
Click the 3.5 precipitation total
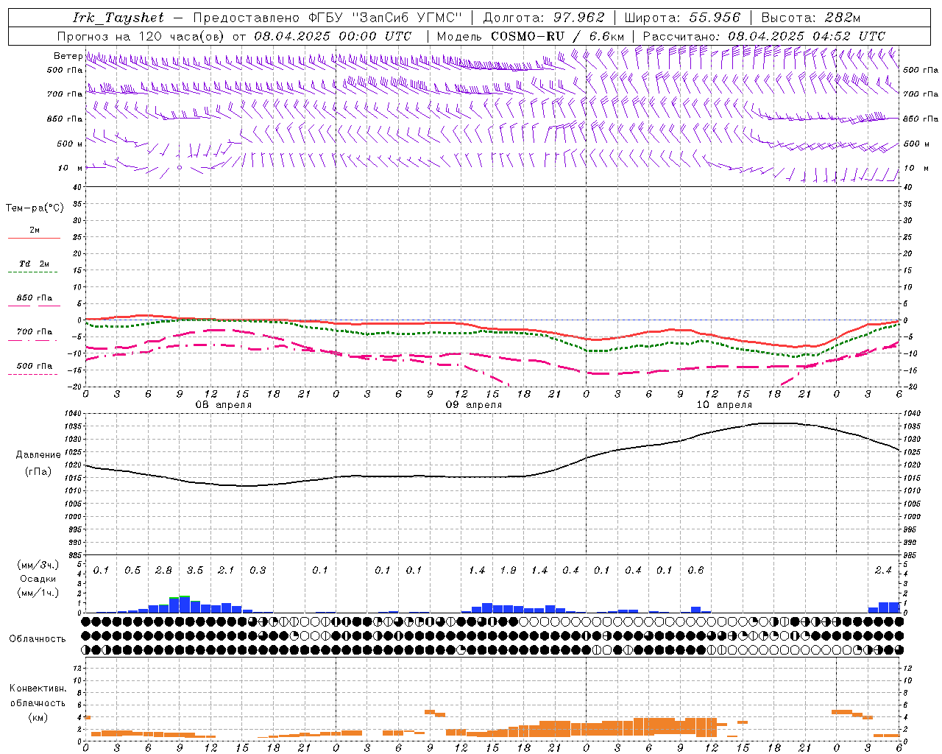195,571
